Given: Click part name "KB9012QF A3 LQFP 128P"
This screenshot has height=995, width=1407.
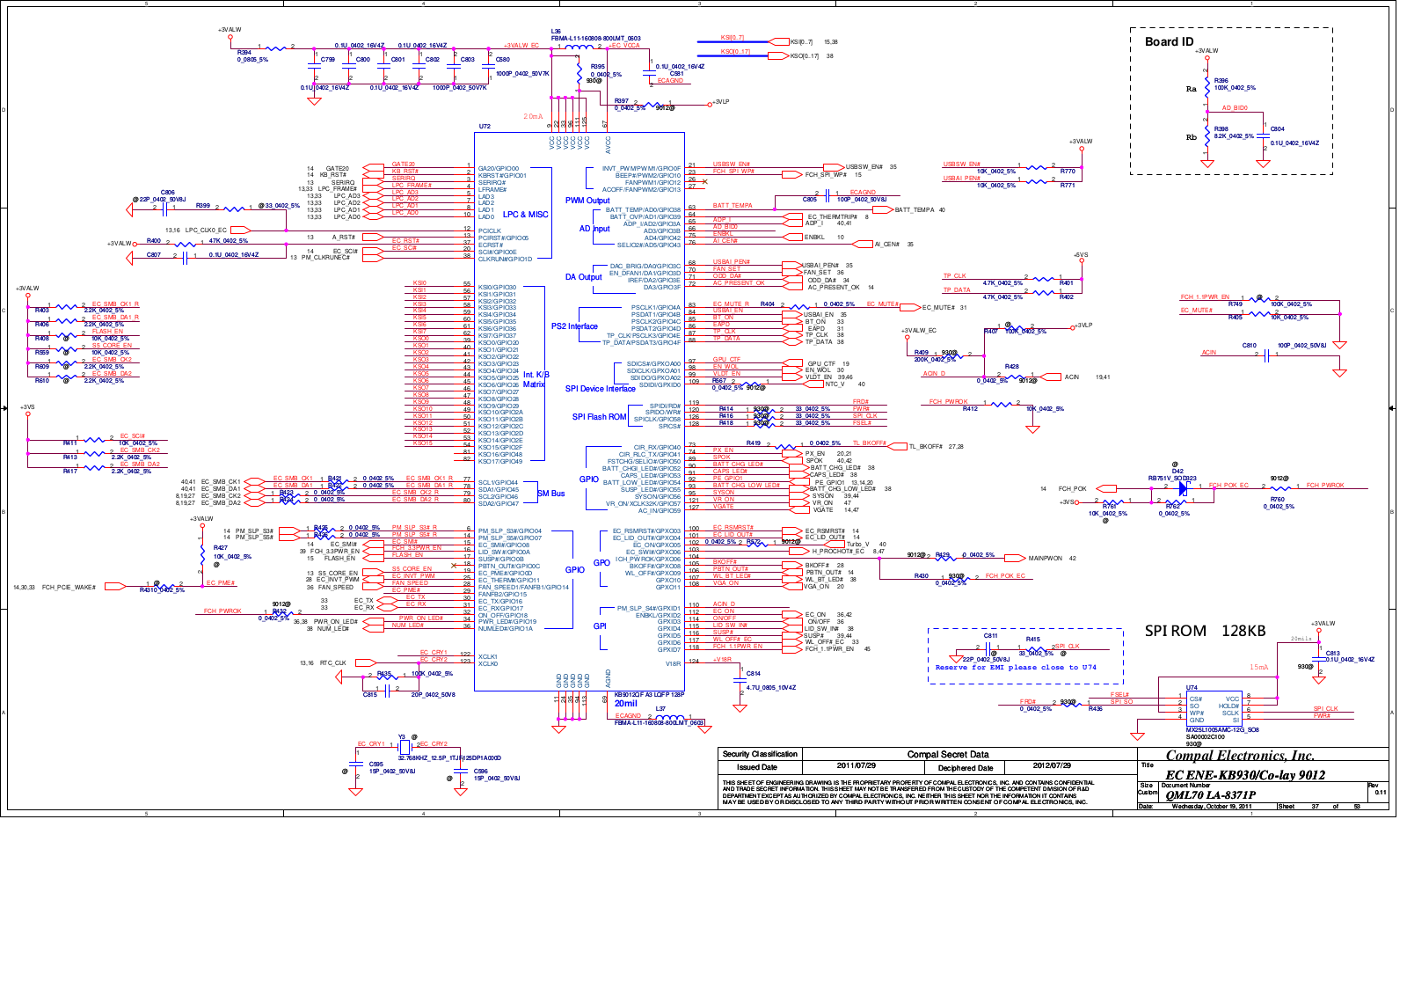Looking at the screenshot, I should pos(648,694).
